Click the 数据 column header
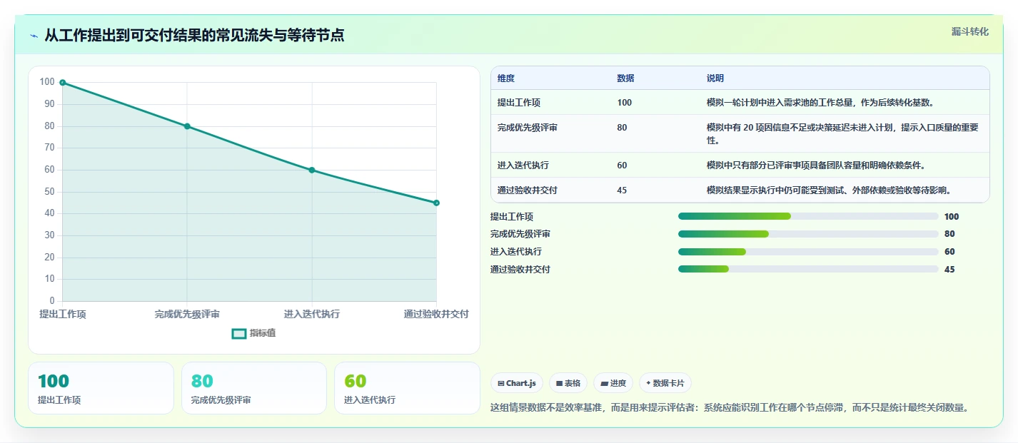 point(626,78)
